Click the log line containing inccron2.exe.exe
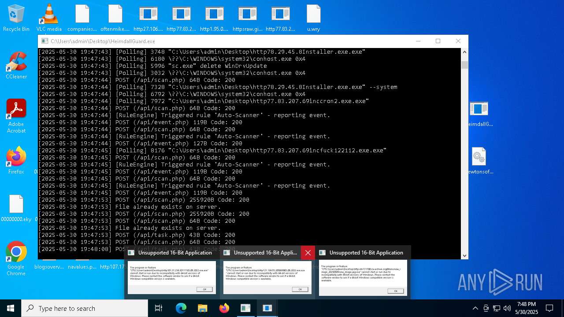 204,101
